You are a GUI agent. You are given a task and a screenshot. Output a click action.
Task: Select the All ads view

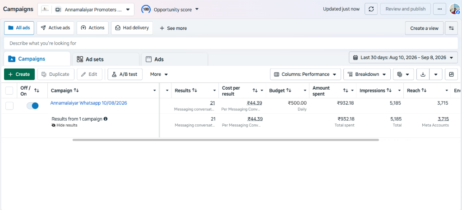(x=19, y=28)
